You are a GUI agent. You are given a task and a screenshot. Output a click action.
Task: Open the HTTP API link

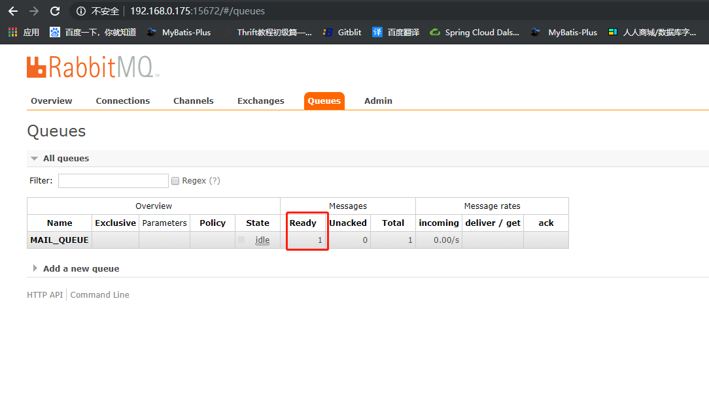pyautogui.click(x=44, y=295)
